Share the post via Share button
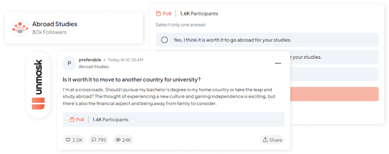 coord(272,140)
